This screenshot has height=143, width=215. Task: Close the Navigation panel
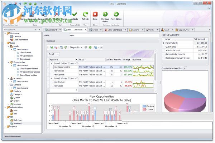coord(39,30)
